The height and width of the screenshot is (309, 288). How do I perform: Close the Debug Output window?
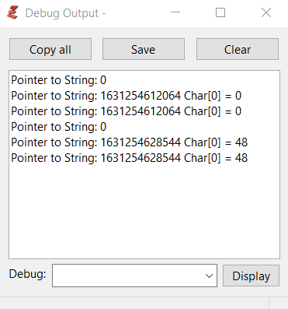(x=266, y=12)
